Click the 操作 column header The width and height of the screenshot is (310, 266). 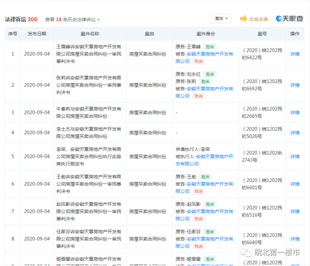coord(295,34)
